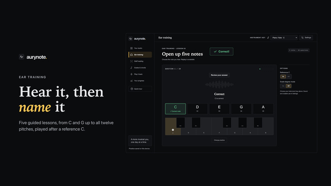The height and width of the screenshot is (186, 331).
Task: Choose the A answer card
Action: click(263, 109)
